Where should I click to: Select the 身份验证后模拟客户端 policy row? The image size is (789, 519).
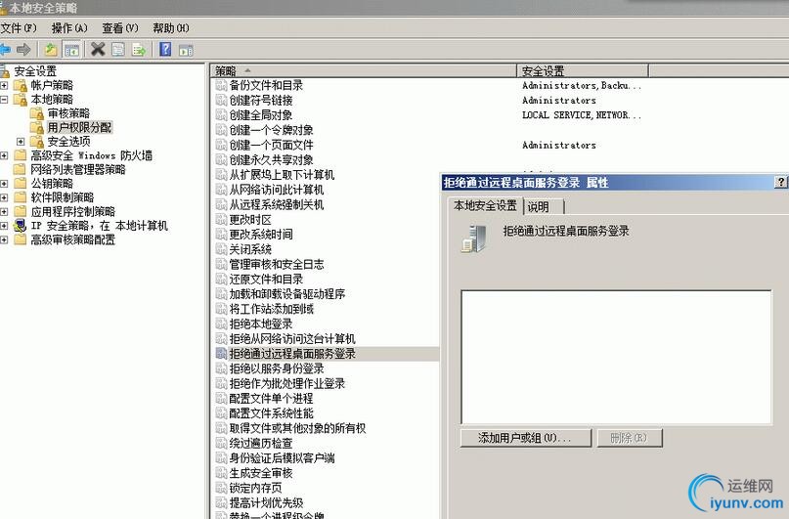coord(282,457)
